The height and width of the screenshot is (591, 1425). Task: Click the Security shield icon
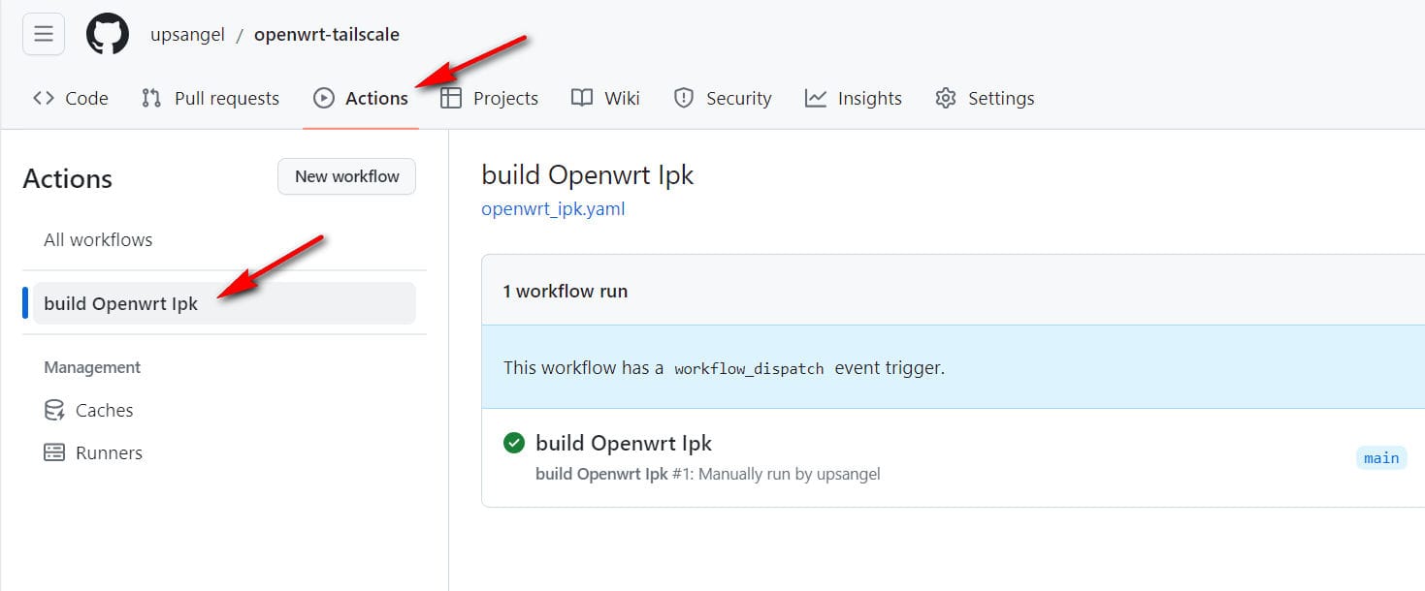(x=684, y=98)
